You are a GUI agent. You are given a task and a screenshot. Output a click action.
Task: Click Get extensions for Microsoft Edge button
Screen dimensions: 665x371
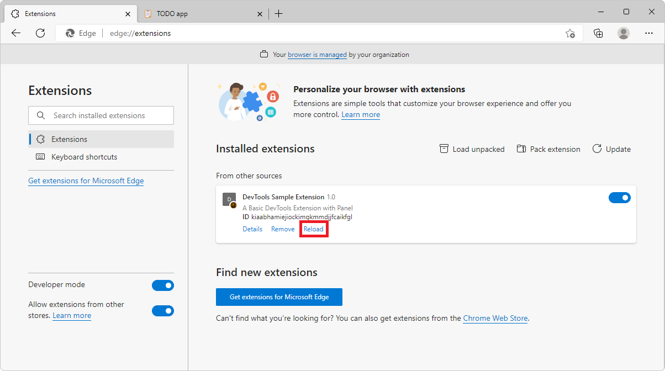(279, 296)
